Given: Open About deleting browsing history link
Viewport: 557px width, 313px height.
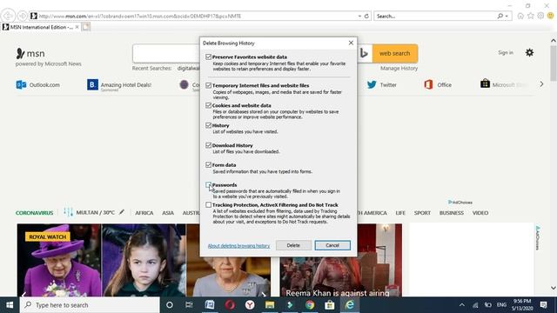Looking at the screenshot, I should 238,245.
